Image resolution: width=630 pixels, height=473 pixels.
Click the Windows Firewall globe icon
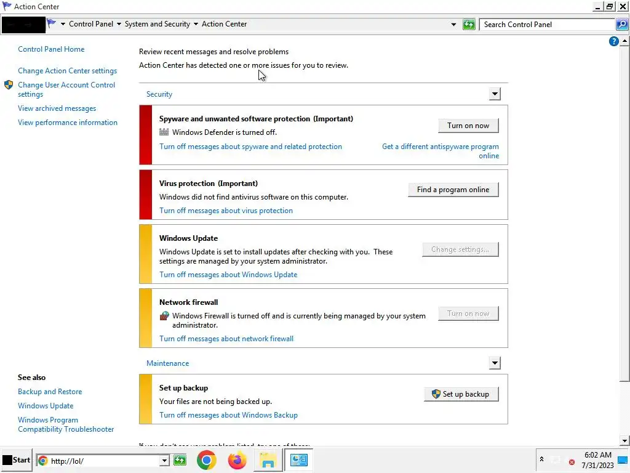click(x=164, y=316)
